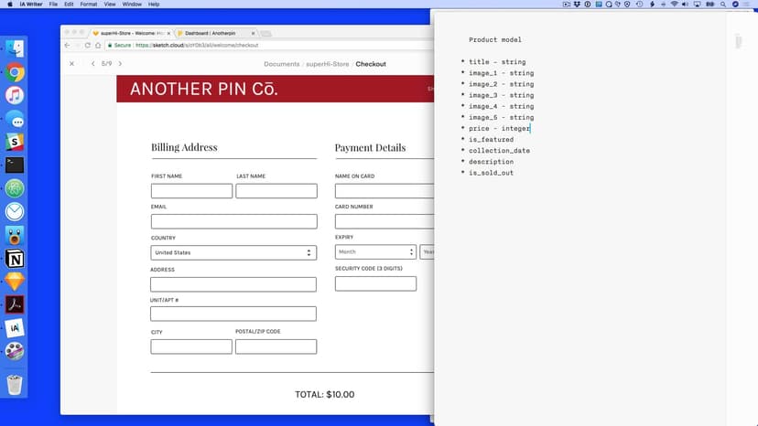Open the Format menu
Screen dimensions: 758x426
pos(89,5)
